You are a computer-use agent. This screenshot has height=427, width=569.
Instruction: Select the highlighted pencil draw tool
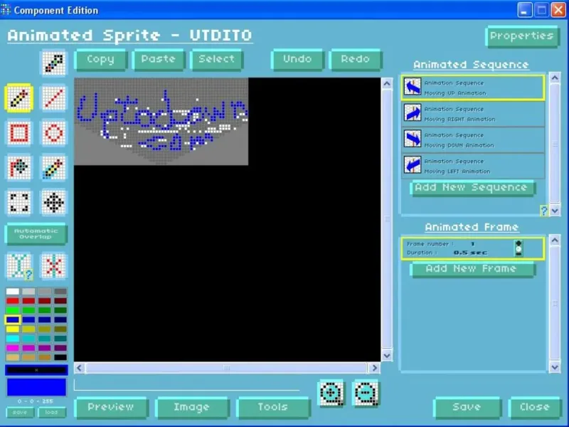click(19, 97)
